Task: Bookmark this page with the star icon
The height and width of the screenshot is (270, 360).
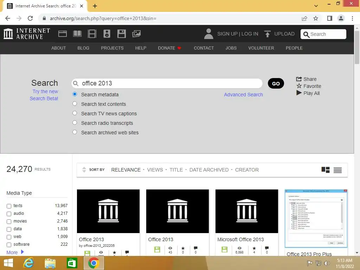Action: [316, 18]
